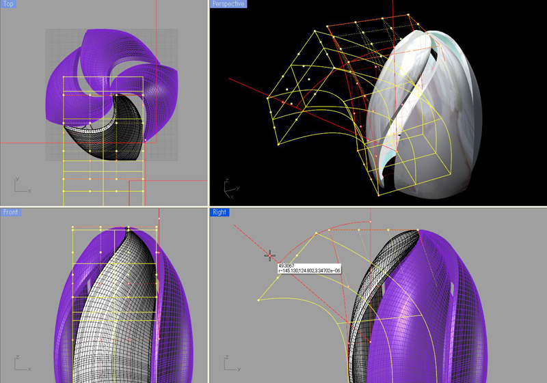Click the axis icon in Front viewport
Viewport: 547px width, 383px height.
coord(21,362)
